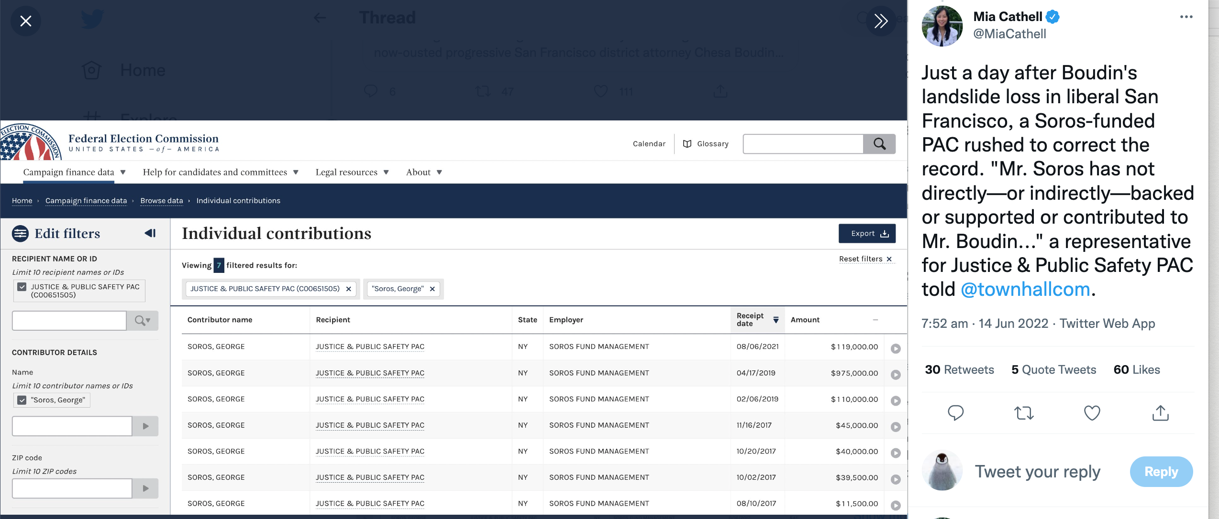Click the Browse data breadcrumb

pyautogui.click(x=161, y=201)
